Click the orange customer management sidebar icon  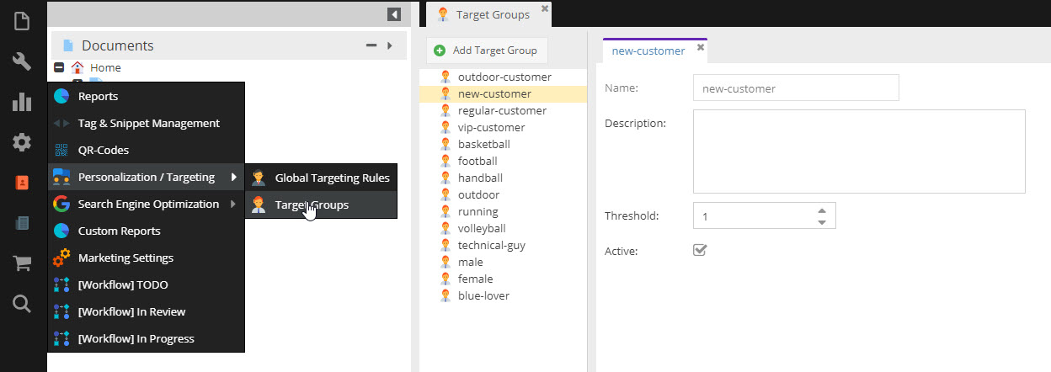pyautogui.click(x=22, y=183)
